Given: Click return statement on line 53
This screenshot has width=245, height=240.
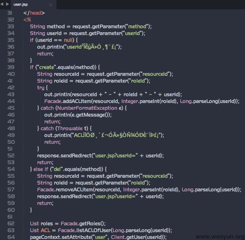Looking at the screenshot, I should [45, 162].
